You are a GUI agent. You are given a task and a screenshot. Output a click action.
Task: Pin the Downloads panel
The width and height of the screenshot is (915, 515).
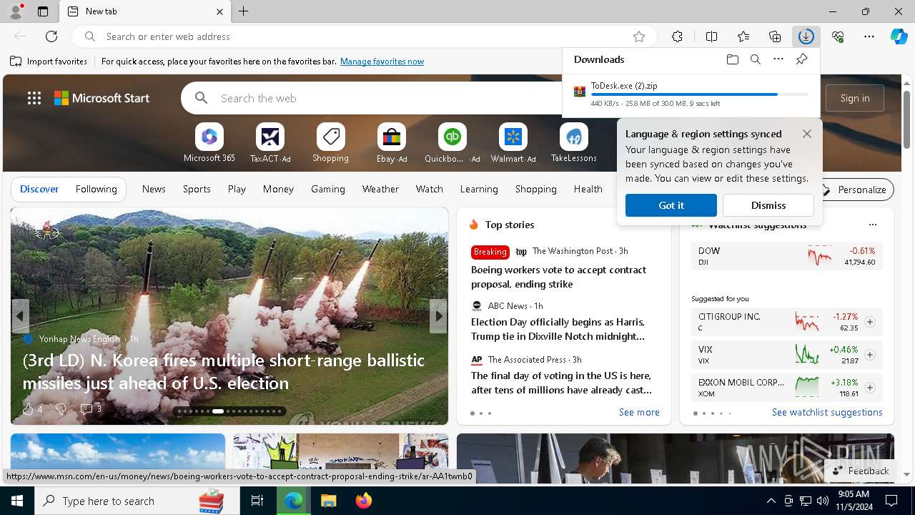click(x=801, y=59)
